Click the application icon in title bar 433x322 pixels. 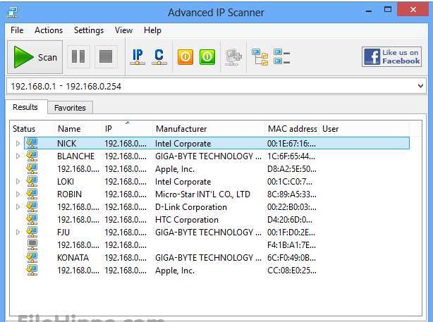12,12
